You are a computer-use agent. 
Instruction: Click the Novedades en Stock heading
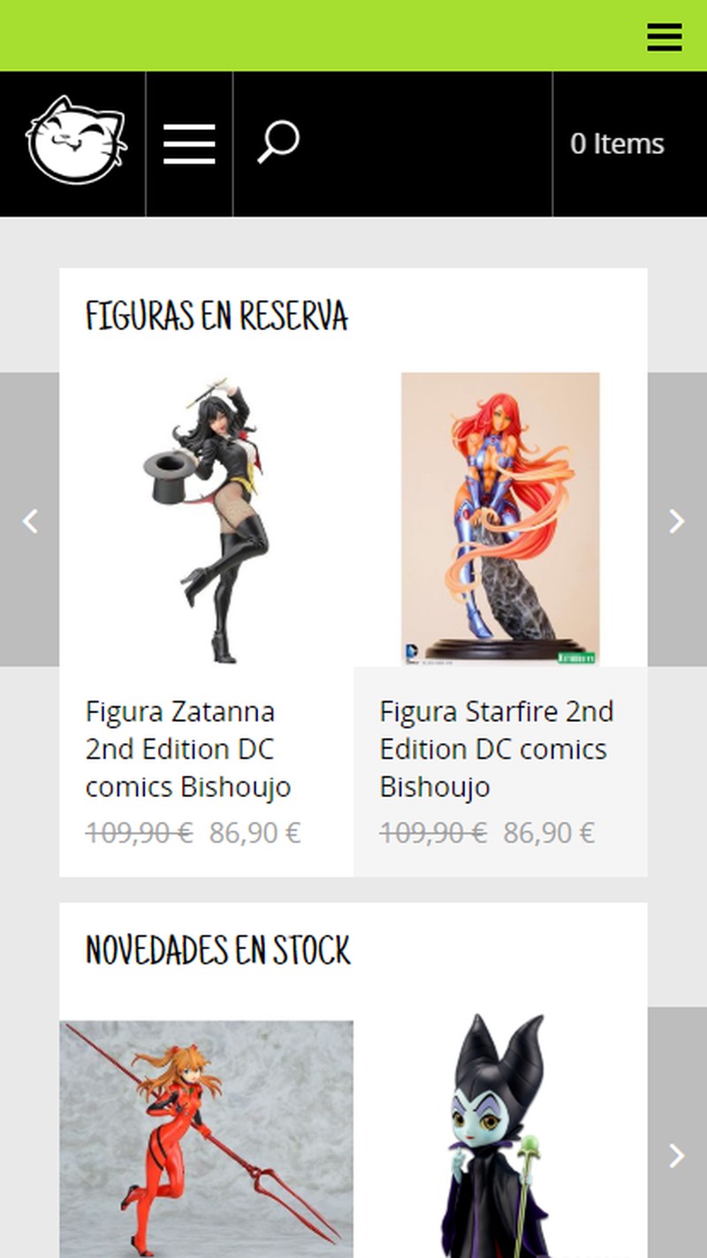click(218, 951)
